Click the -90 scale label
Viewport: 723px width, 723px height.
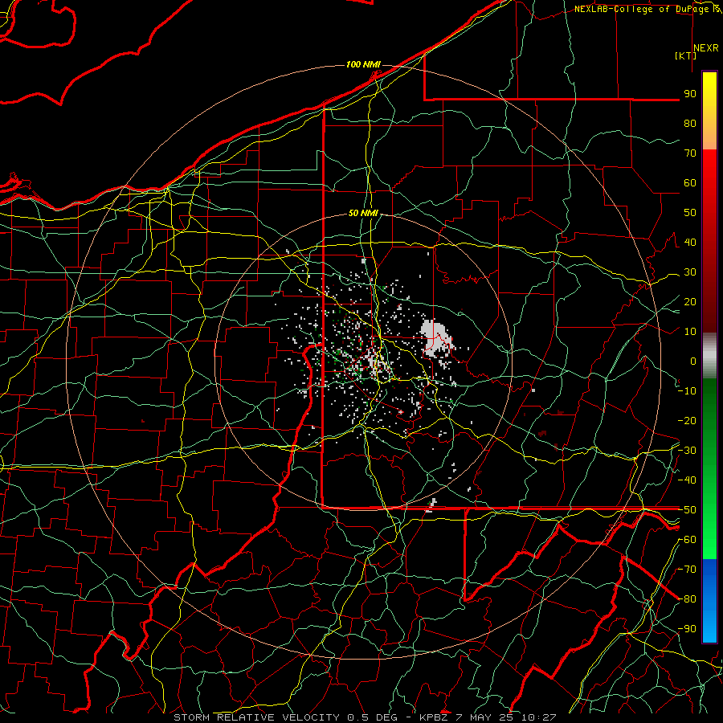(x=687, y=629)
